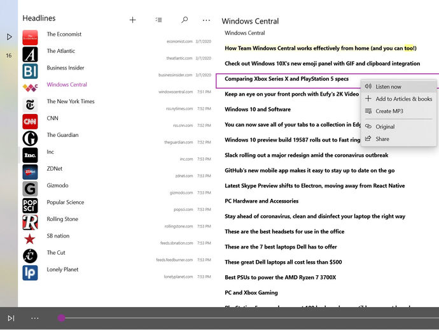Choose Listen now from context menu
Viewport: 439px width, 330px height.
pos(399,87)
